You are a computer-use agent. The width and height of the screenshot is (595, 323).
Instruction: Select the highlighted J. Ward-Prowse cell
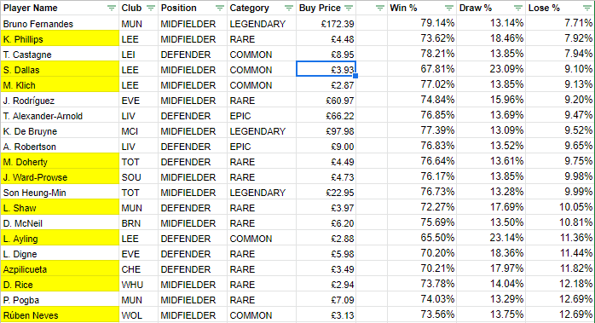[60, 177]
